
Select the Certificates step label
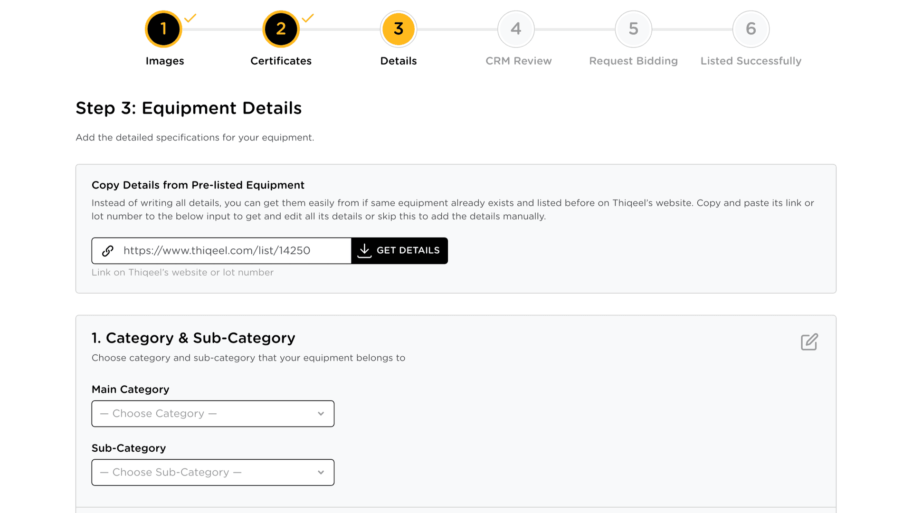pyautogui.click(x=281, y=61)
